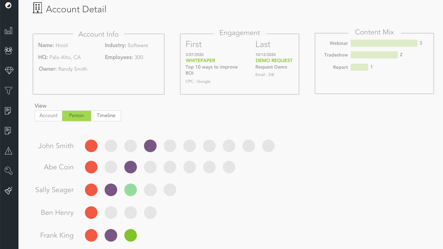Open the WHITEPAPER engagement link
Image resolution: width=443 pixels, height=249 pixels.
click(x=200, y=60)
